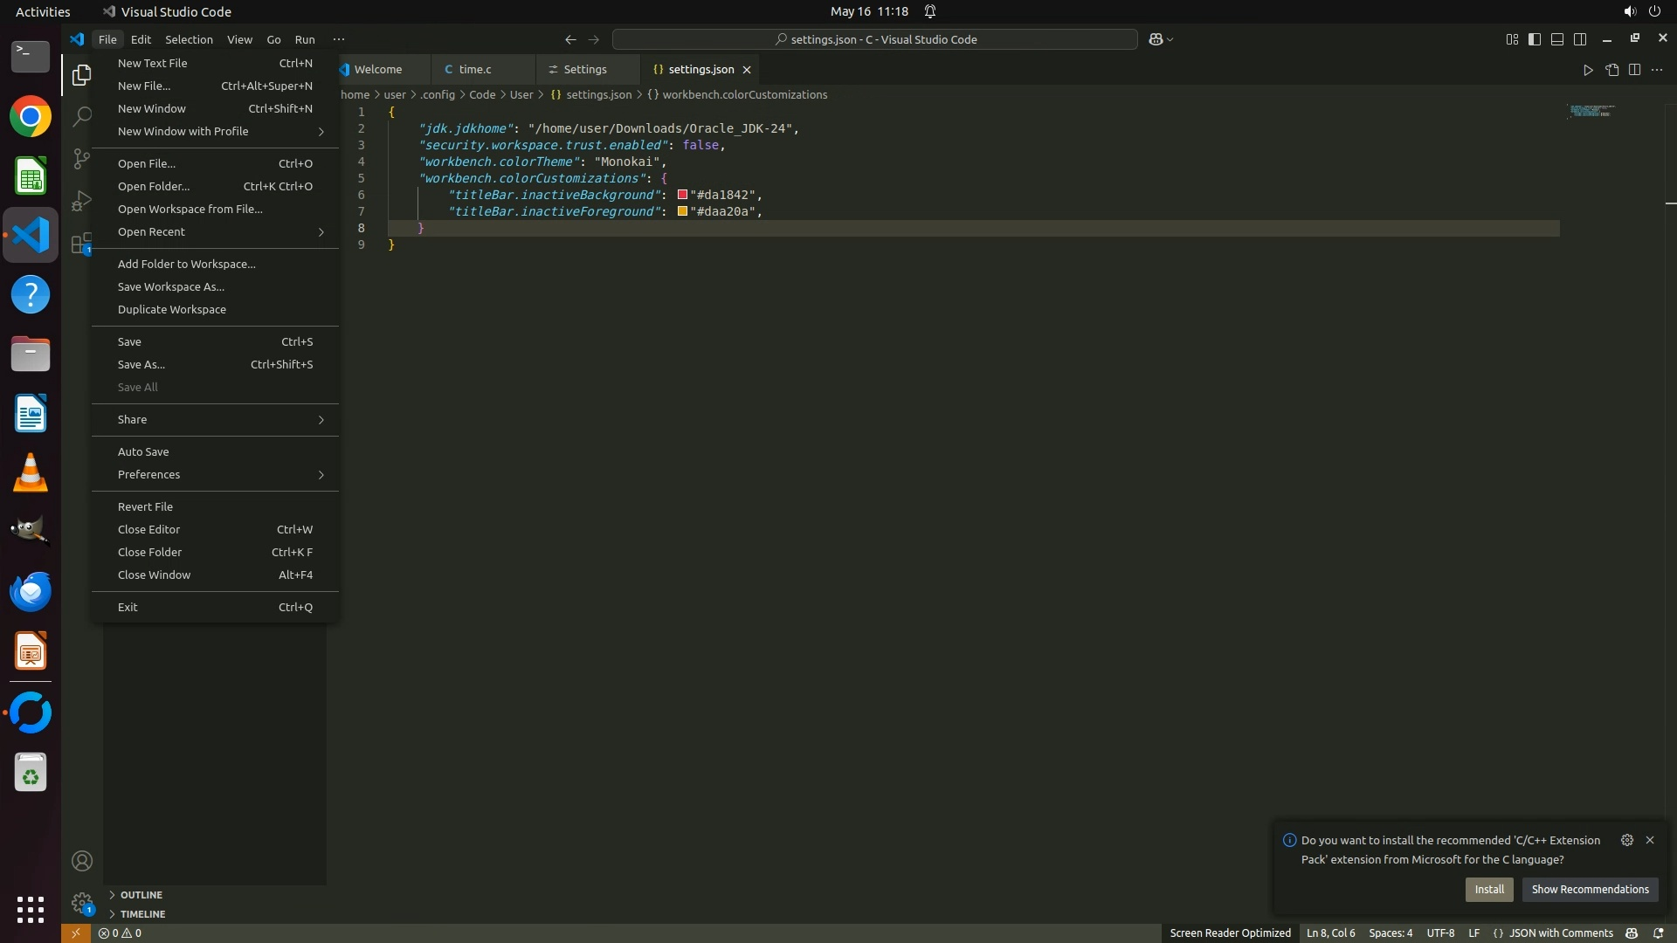This screenshot has width=1677, height=943.
Task: Switch to the time.c tab
Action: click(474, 69)
